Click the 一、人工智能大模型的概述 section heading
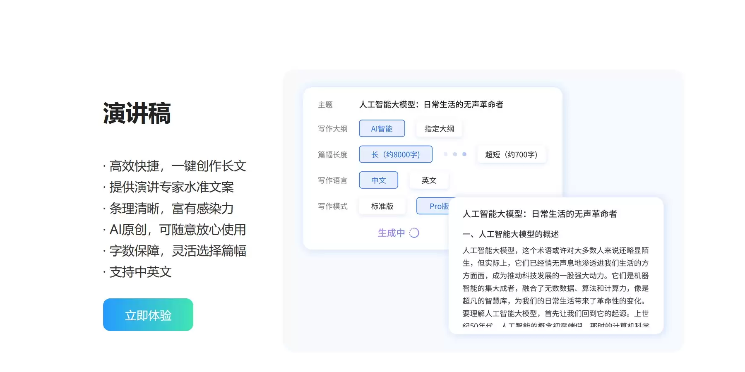 (510, 234)
